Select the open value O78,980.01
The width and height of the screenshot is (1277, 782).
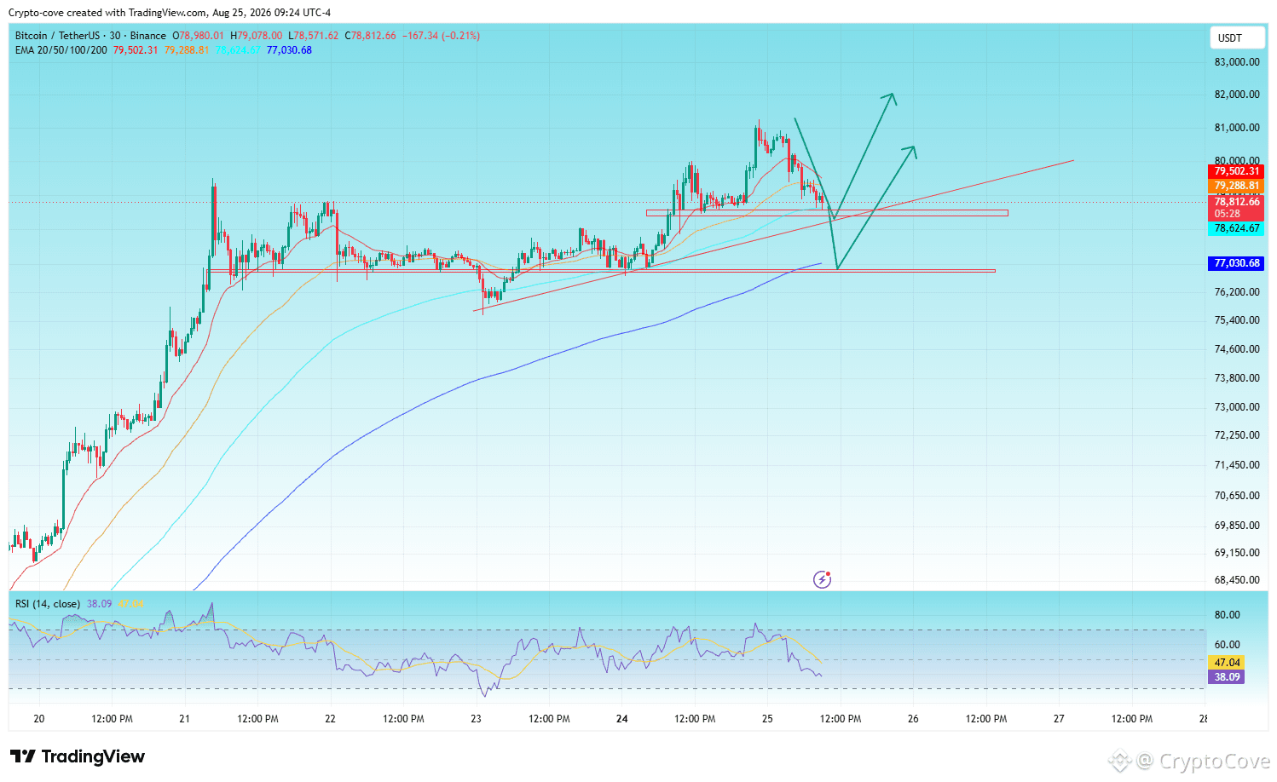(199, 36)
